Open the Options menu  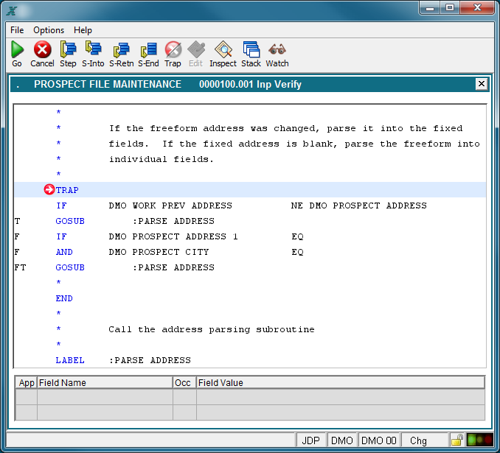coord(49,30)
